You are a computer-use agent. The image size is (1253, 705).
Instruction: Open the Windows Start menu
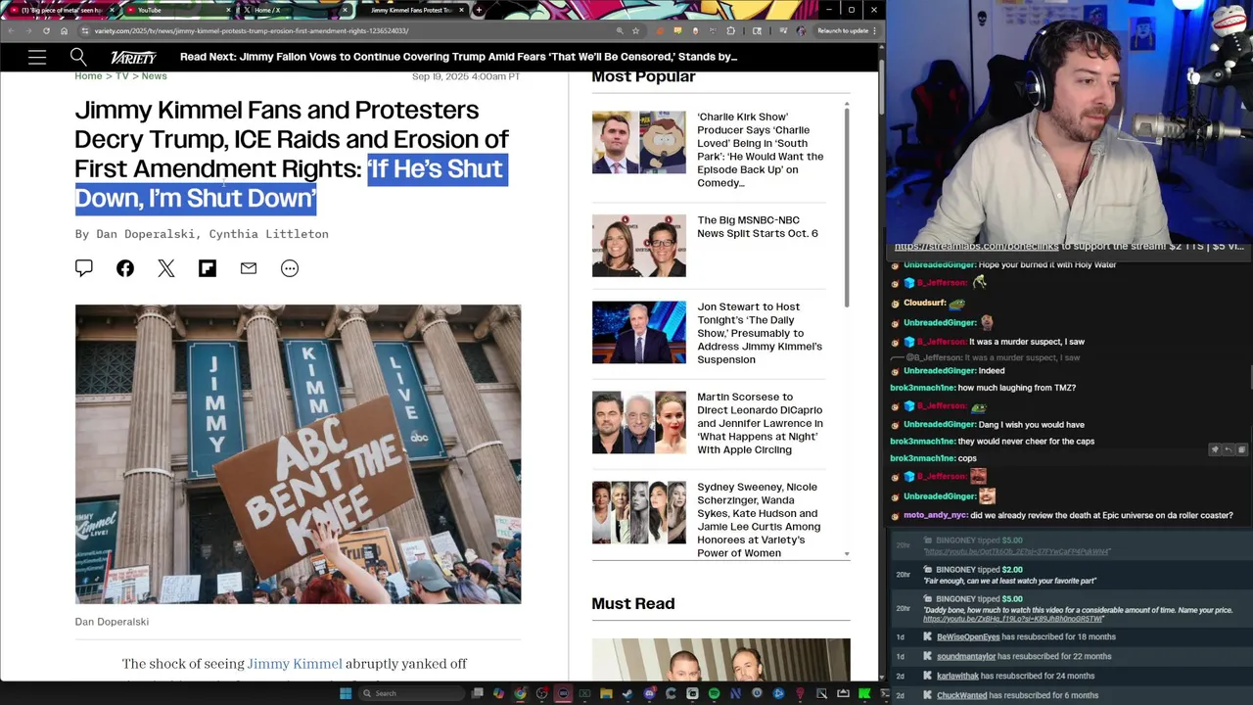[346, 693]
